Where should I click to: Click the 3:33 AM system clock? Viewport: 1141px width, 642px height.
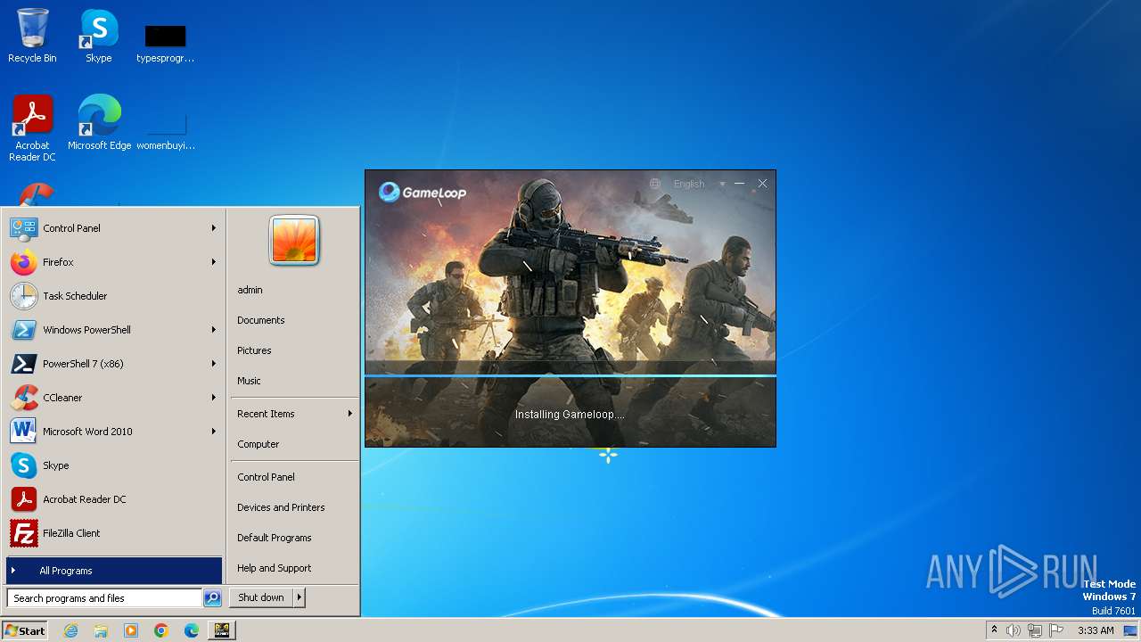tap(1096, 630)
